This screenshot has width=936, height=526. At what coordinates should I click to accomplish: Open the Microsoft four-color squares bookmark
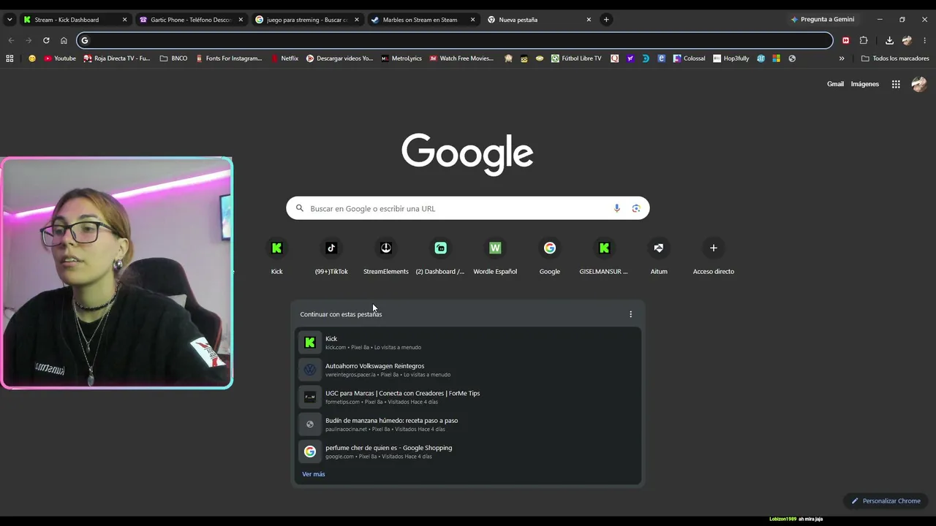[x=776, y=58]
